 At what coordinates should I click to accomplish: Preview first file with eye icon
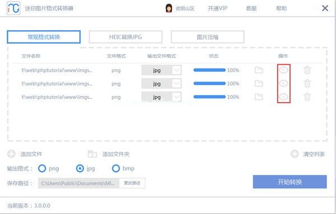283,70
